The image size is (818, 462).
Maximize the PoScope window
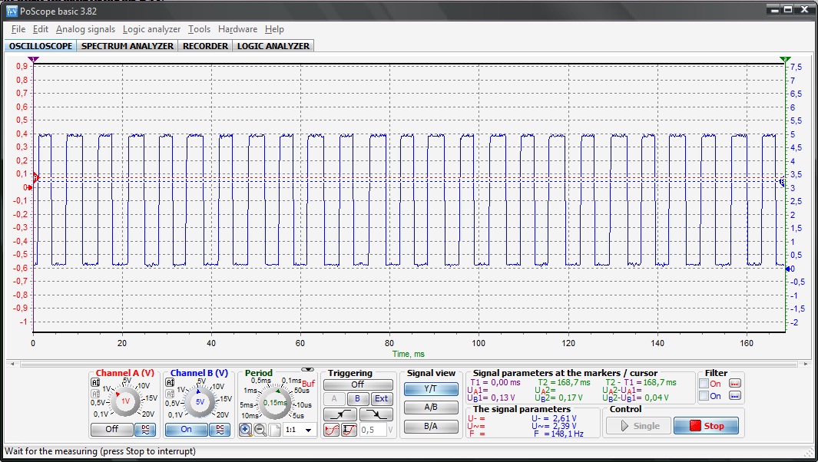pos(788,9)
